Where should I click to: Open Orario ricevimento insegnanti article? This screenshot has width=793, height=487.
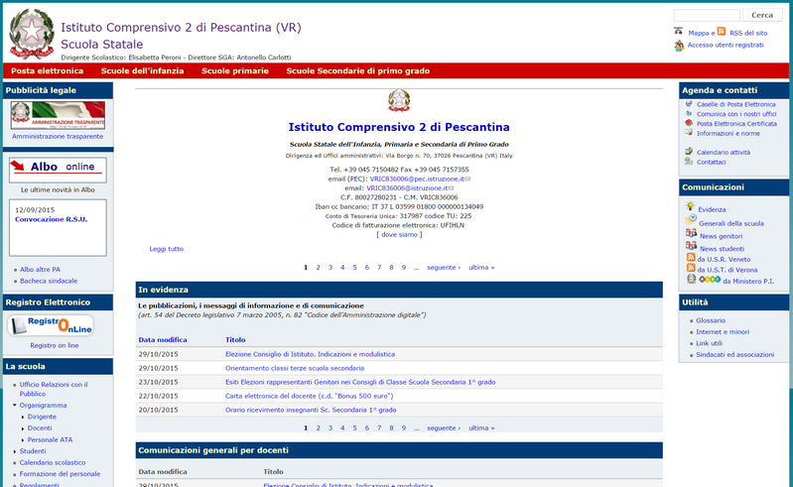311,411
